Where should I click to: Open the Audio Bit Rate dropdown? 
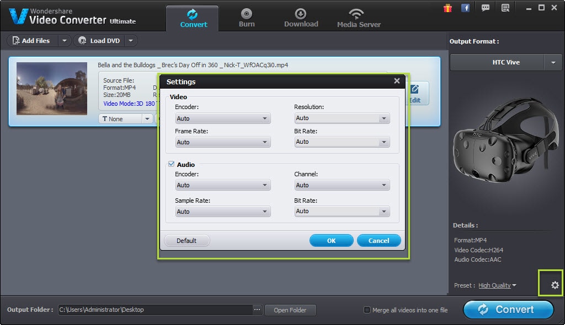(x=342, y=212)
